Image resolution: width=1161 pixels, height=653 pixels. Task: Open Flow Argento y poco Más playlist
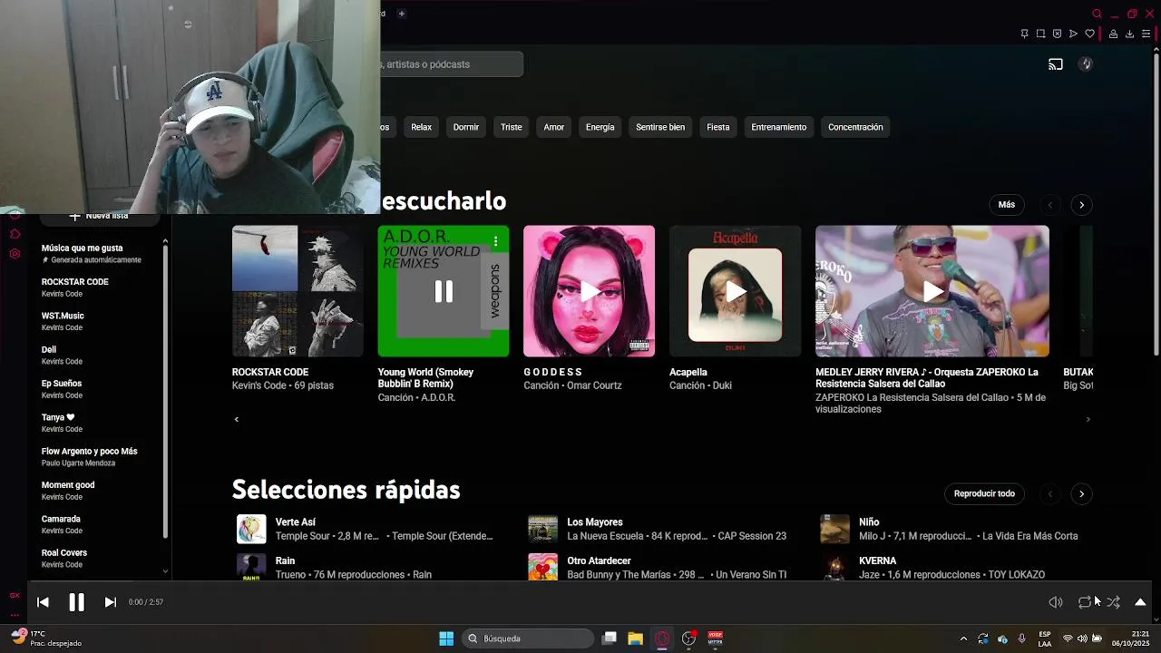pyautogui.click(x=92, y=456)
